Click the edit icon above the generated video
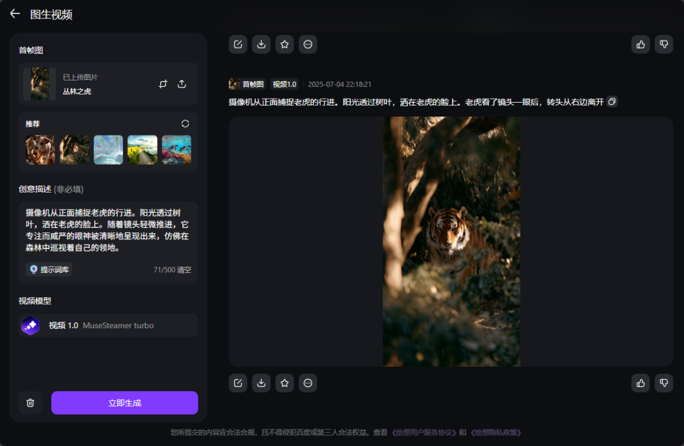This screenshot has width=684, height=446. point(237,44)
